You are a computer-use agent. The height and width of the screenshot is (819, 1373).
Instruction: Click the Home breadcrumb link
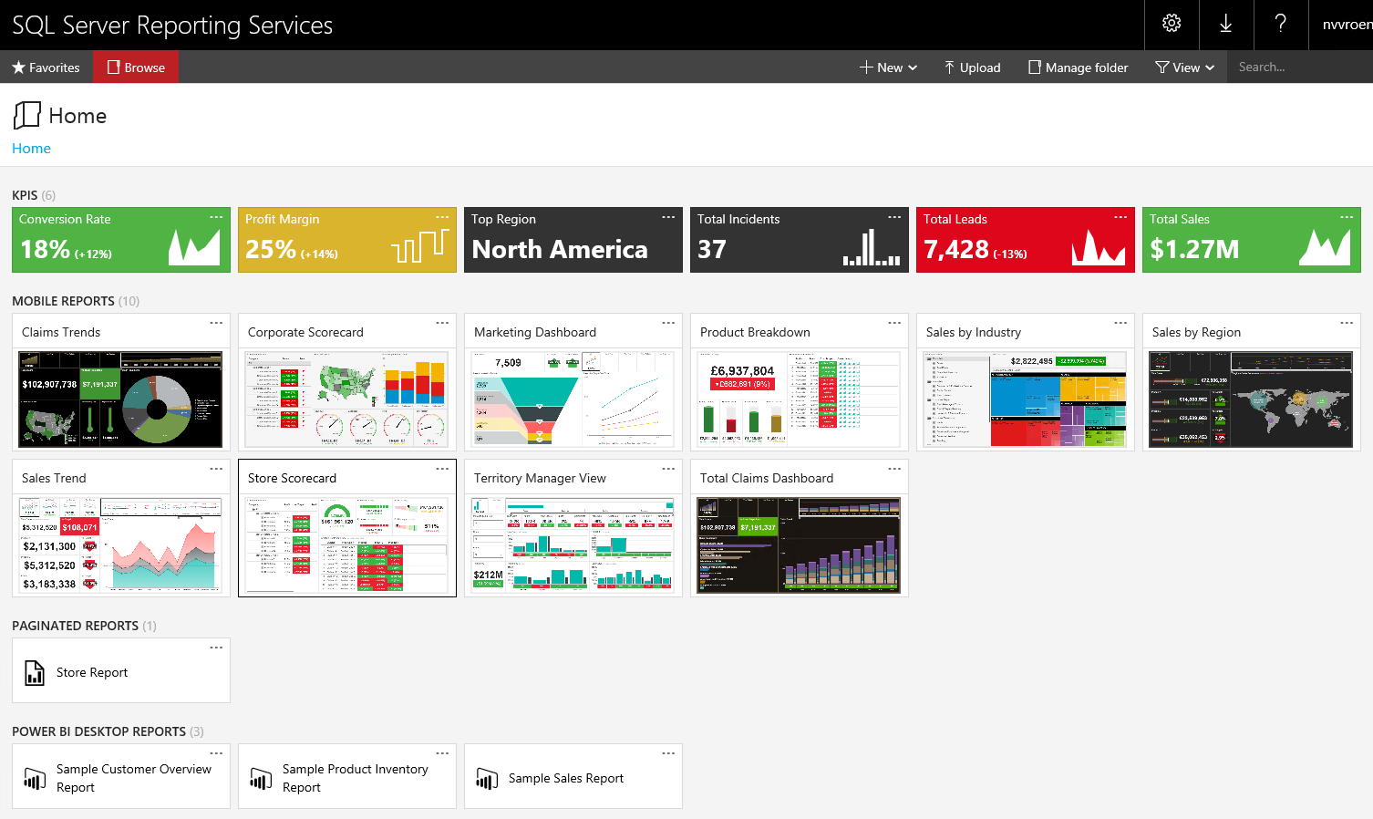[31, 148]
